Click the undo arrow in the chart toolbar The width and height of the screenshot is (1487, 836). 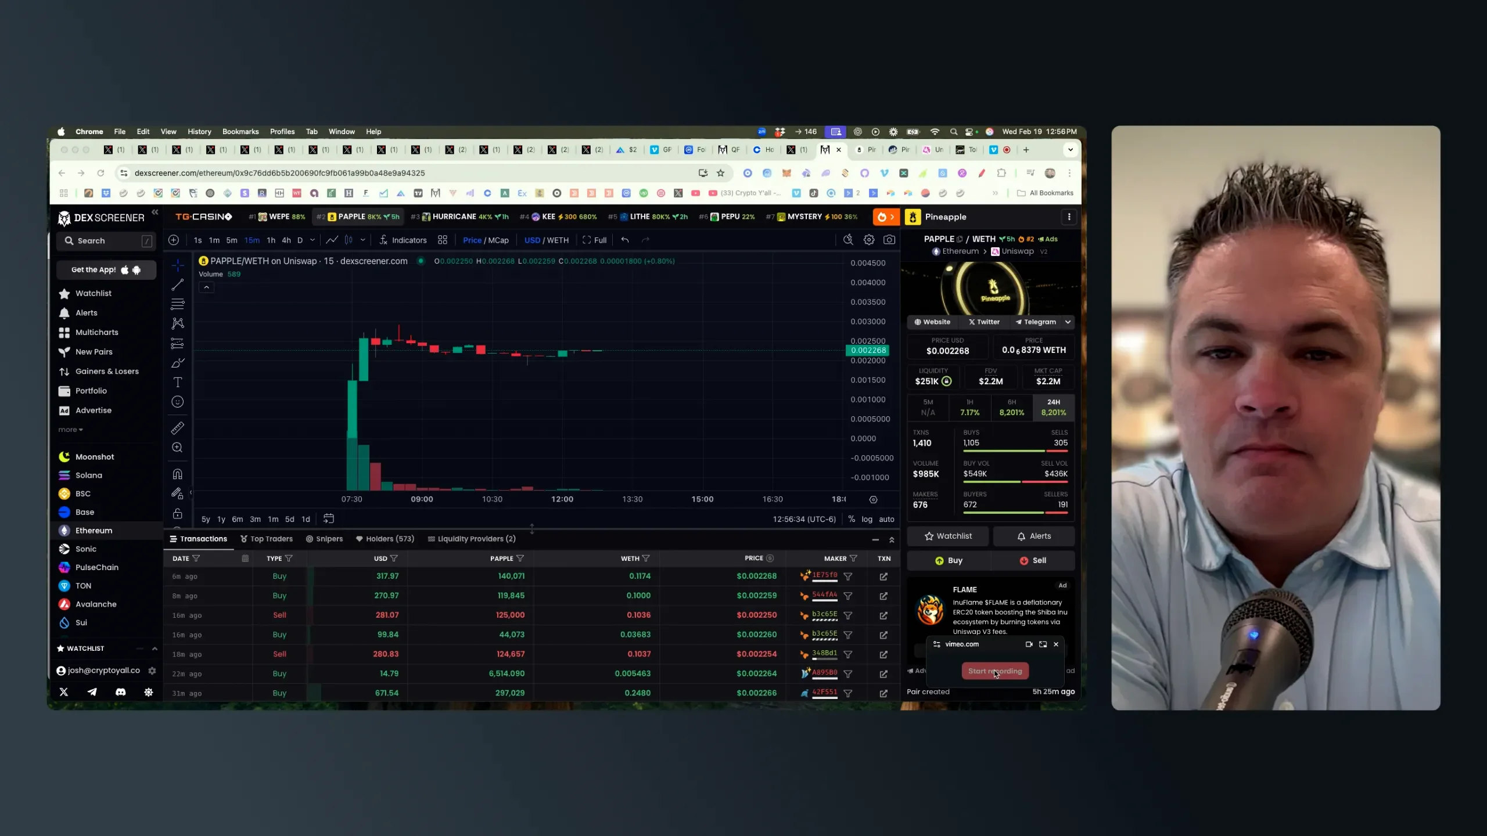(x=625, y=240)
